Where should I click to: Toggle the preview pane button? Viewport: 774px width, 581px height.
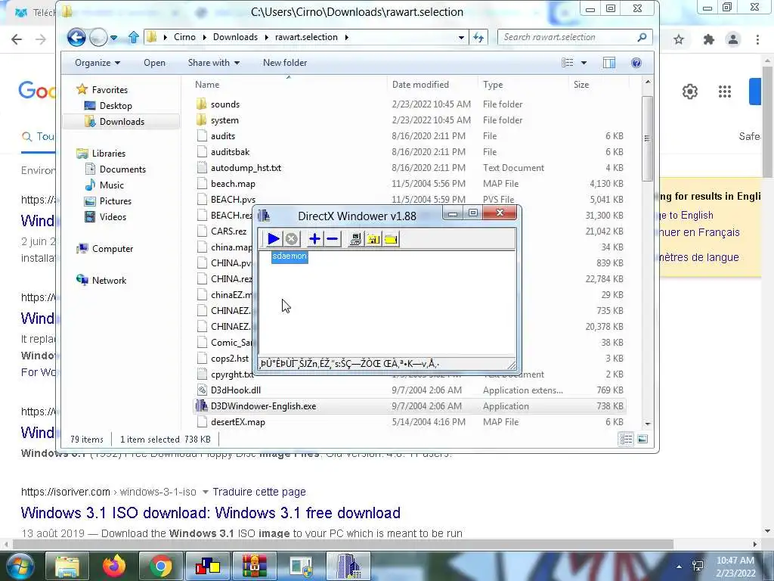(609, 63)
